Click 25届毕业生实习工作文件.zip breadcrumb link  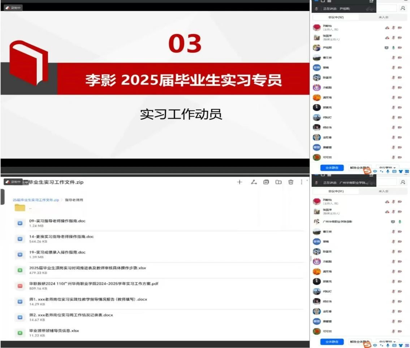(x=36, y=200)
